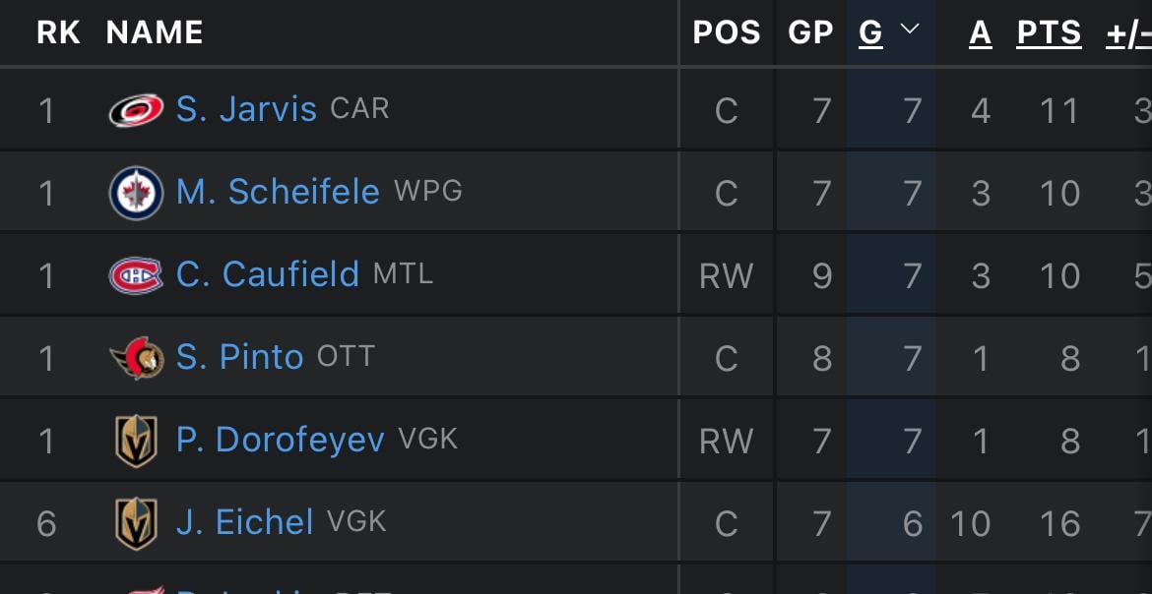Select the NAME column header
The height and width of the screenshot is (594, 1152).
coord(154,30)
